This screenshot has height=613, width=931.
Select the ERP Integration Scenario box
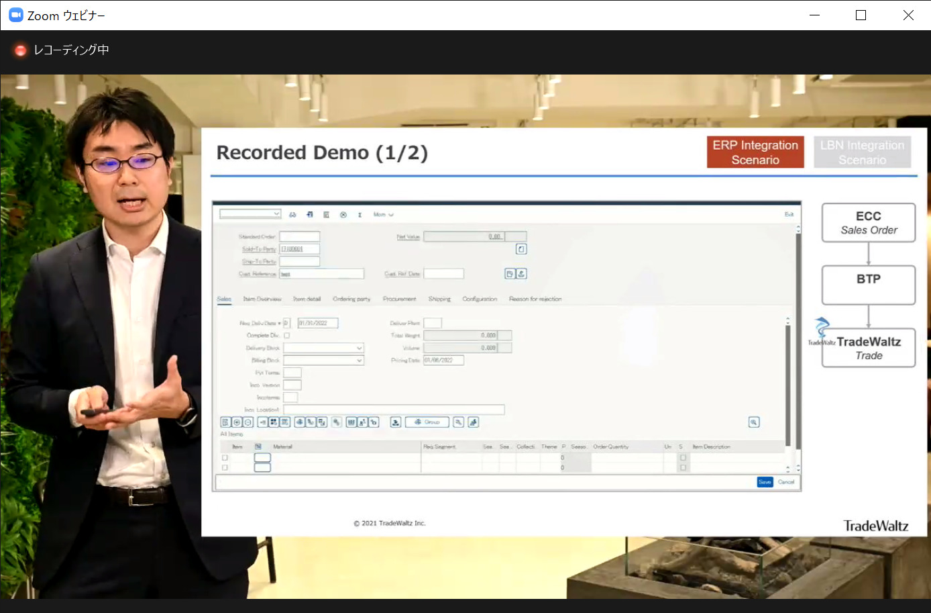tap(755, 152)
